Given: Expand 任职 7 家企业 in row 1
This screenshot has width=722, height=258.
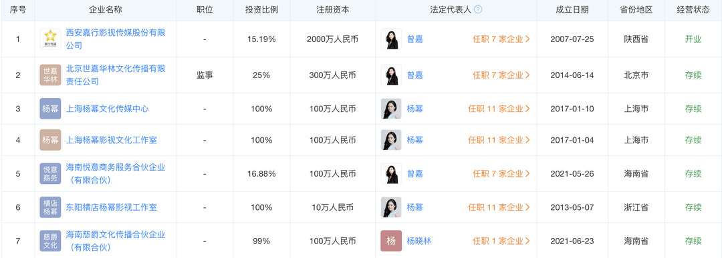Looking at the screenshot, I should point(501,39).
